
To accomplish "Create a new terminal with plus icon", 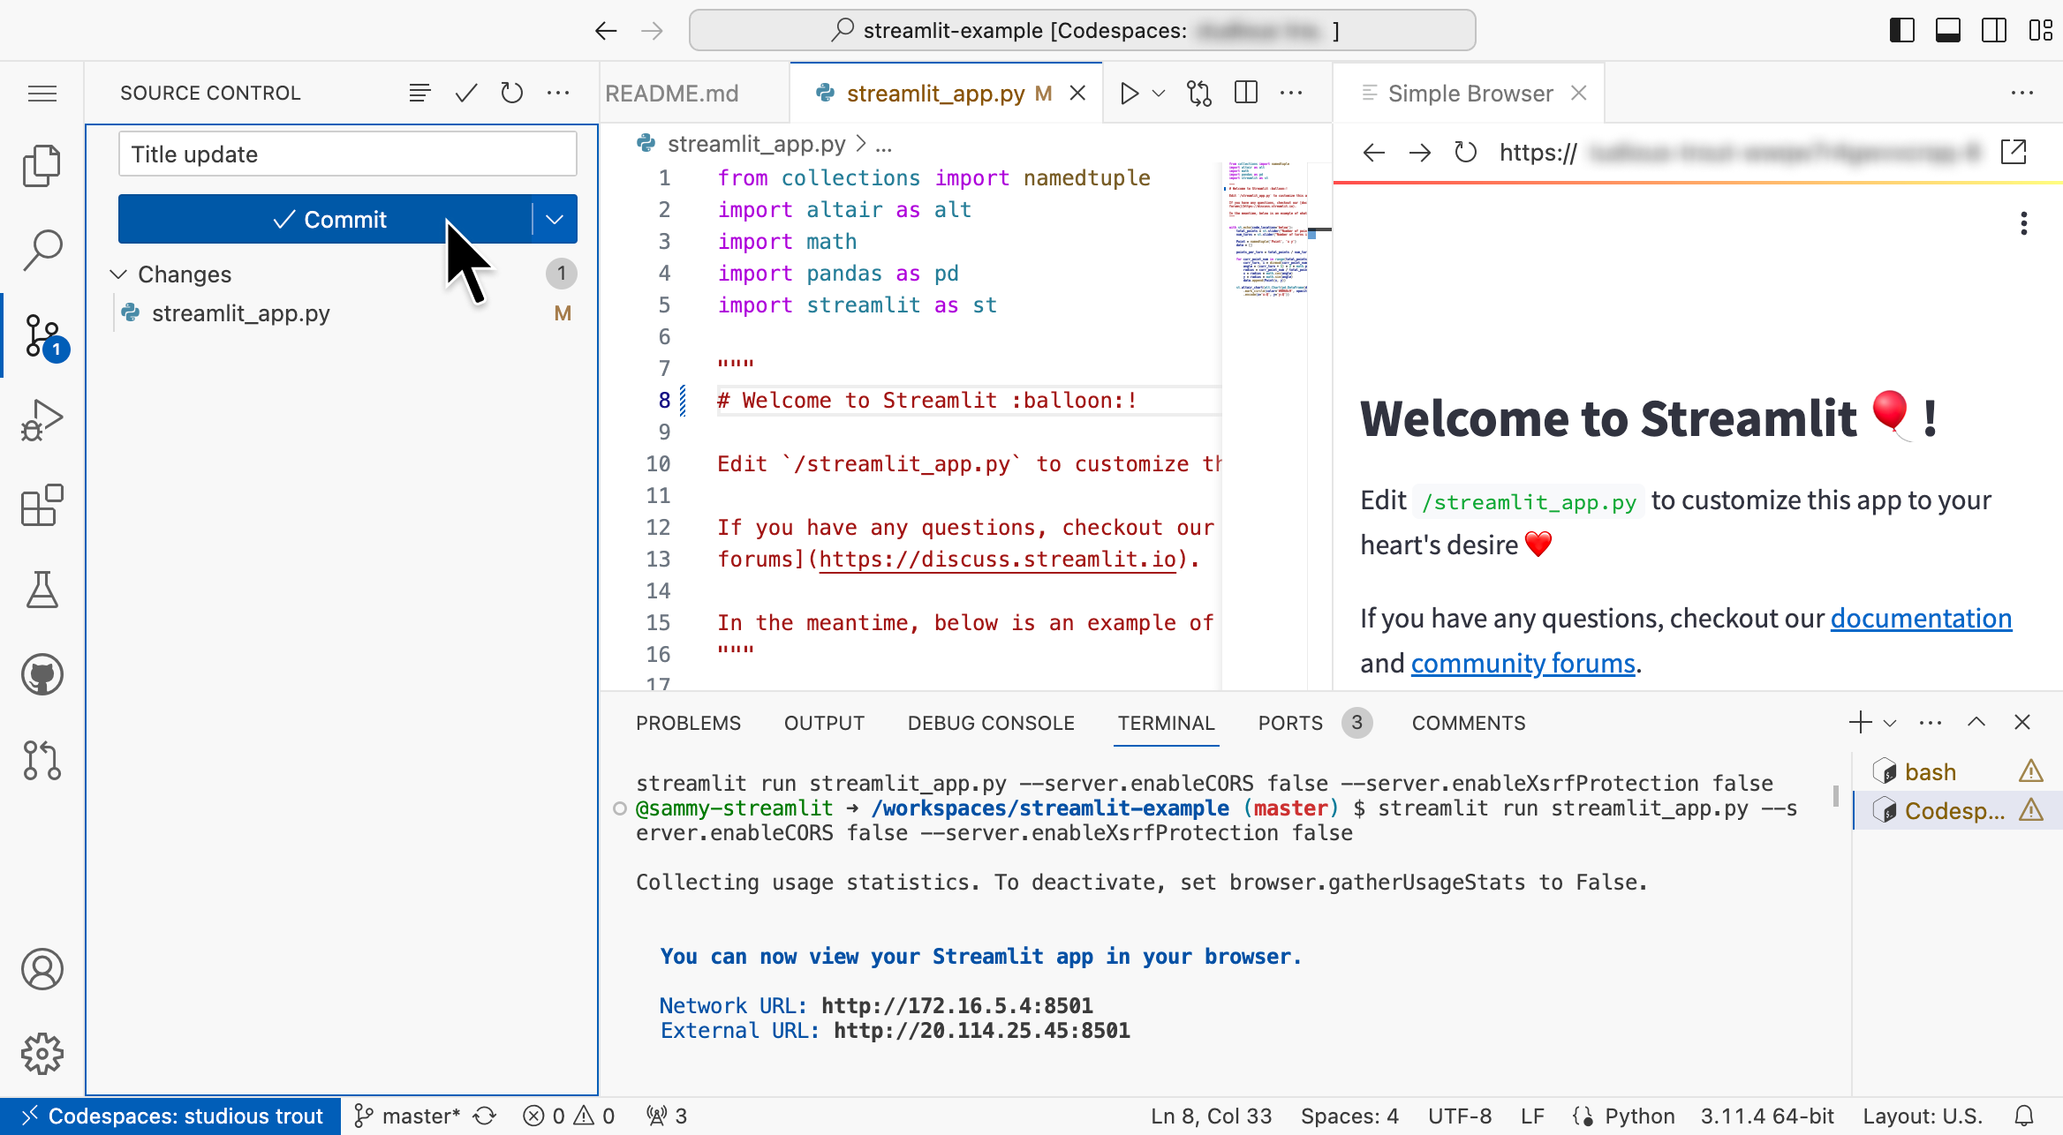I will point(1860,722).
